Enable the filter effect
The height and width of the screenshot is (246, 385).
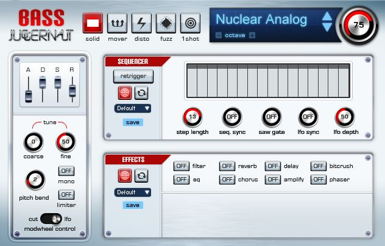tap(182, 166)
